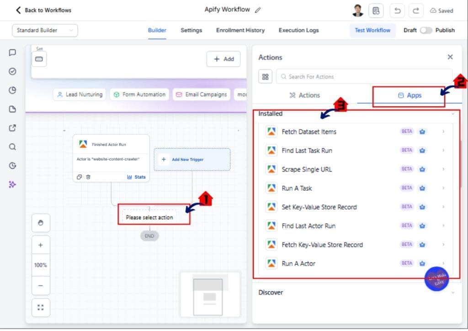Viewport: 468px width, 331px height.
Task: Open the external link sidebar icon
Action: click(x=12, y=128)
